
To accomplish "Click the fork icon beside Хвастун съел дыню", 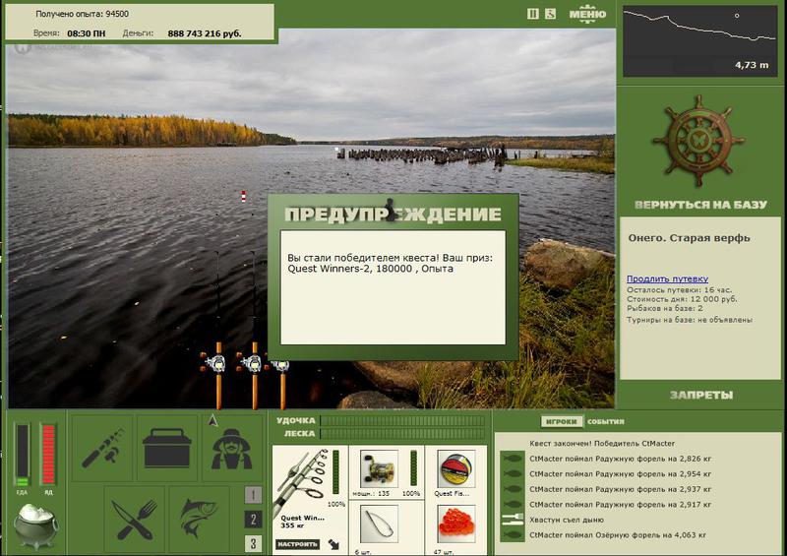I will tap(512, 520).
